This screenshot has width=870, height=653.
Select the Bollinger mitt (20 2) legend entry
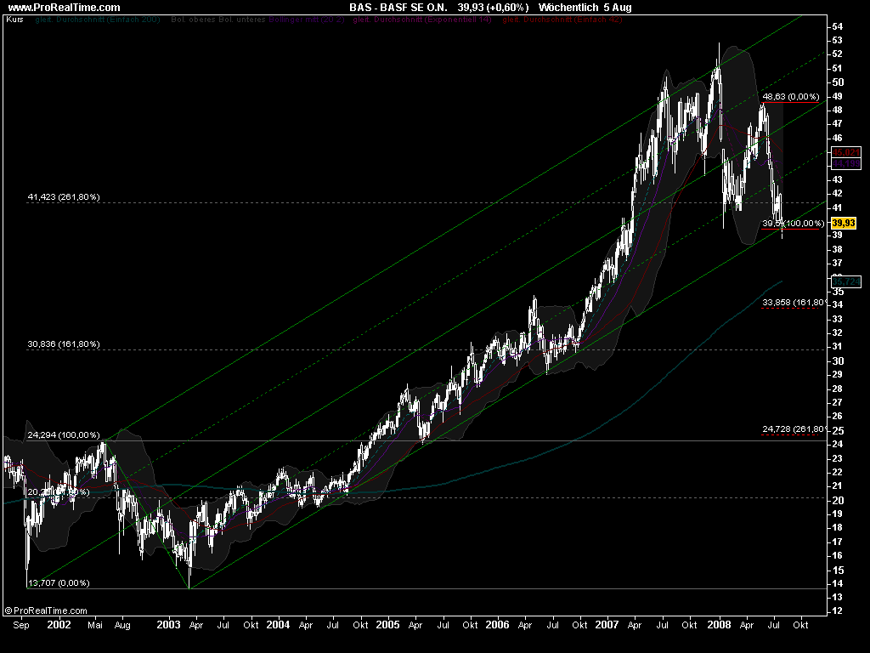coord(306,20)
